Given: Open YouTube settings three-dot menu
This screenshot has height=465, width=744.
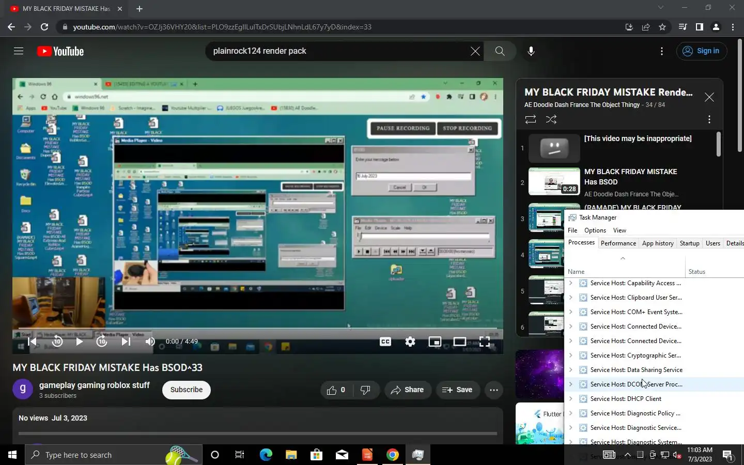Looking at the screenshot, I should [662, 51].
